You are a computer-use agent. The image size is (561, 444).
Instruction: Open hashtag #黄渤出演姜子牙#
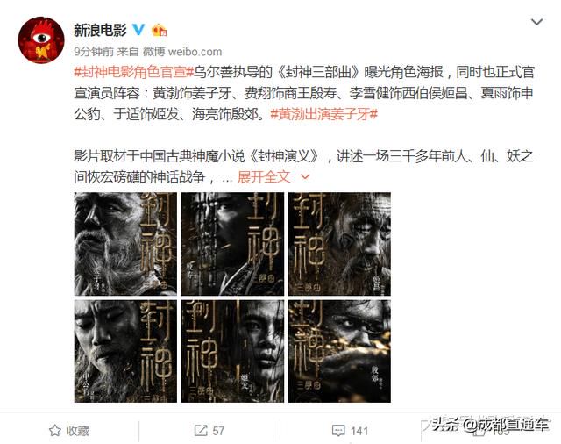pos(323,114)
